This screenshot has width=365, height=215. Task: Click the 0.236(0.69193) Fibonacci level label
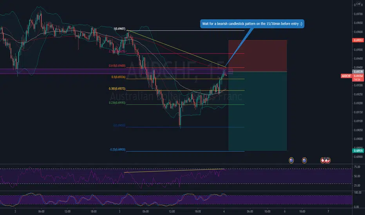[x=117, y=102]
